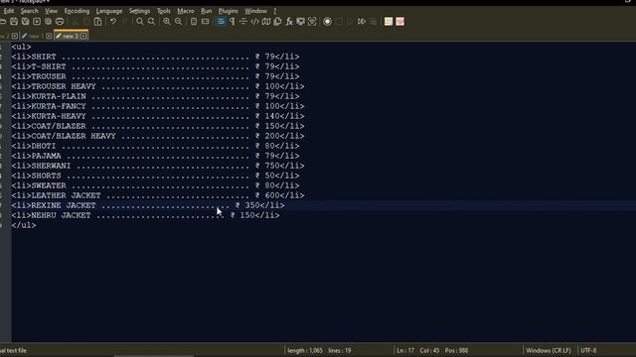Switch to the new 1 tab

pyautogui.click(x=37, y=36)
